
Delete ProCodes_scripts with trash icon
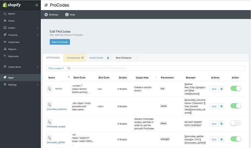coord(222,124)
